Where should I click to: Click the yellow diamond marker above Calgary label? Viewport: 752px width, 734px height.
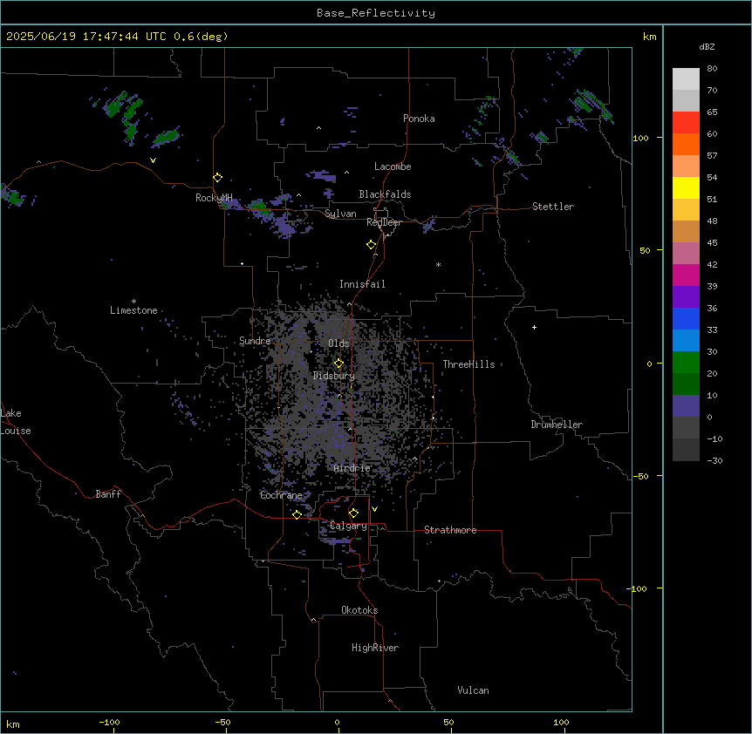click(x=353, y=513)
